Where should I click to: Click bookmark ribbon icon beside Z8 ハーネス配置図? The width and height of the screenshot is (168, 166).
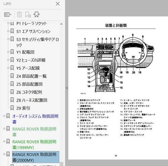(x=12, y=100)
